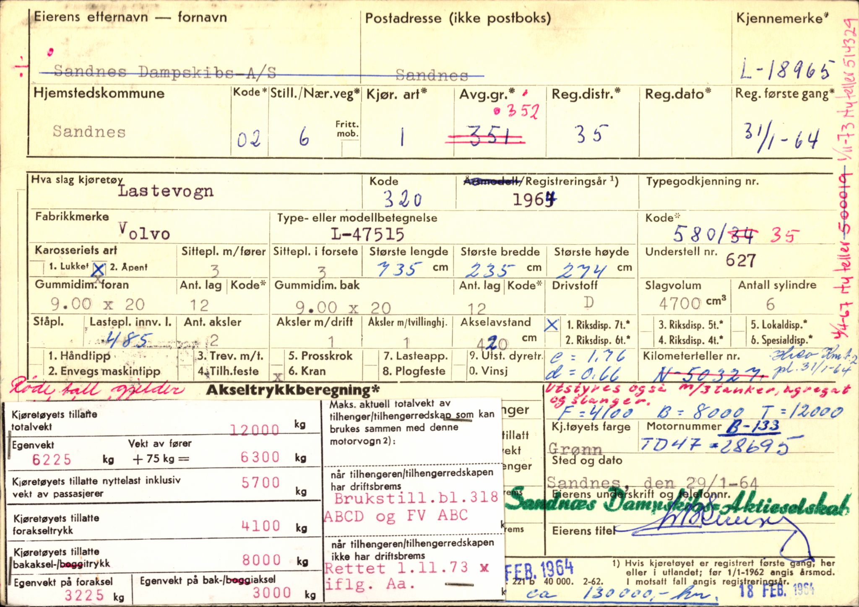The height and width of the screenshot is (607, 859).
Task: Click the Fabrikkmerke value Volvo
Action: [144, 231]
